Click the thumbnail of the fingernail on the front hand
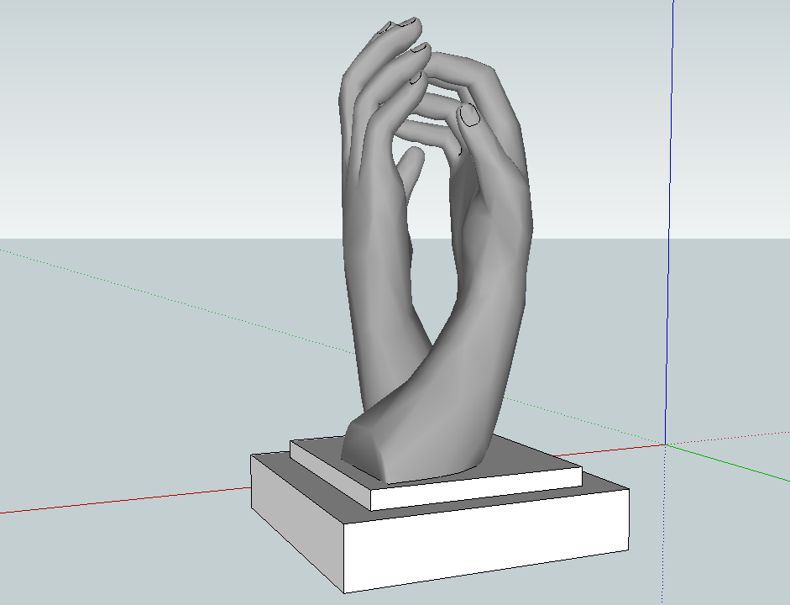 pos(470,115)
